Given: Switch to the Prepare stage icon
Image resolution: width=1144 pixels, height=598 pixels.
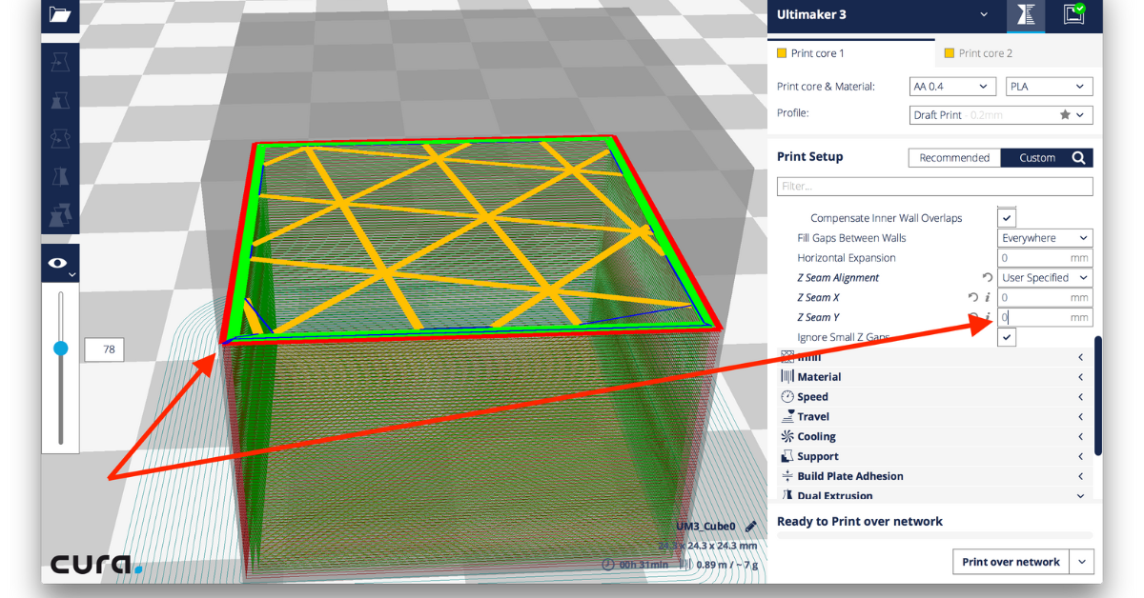Looking at the screenshot, I should pyautogui.click(x=1026, y=15).
